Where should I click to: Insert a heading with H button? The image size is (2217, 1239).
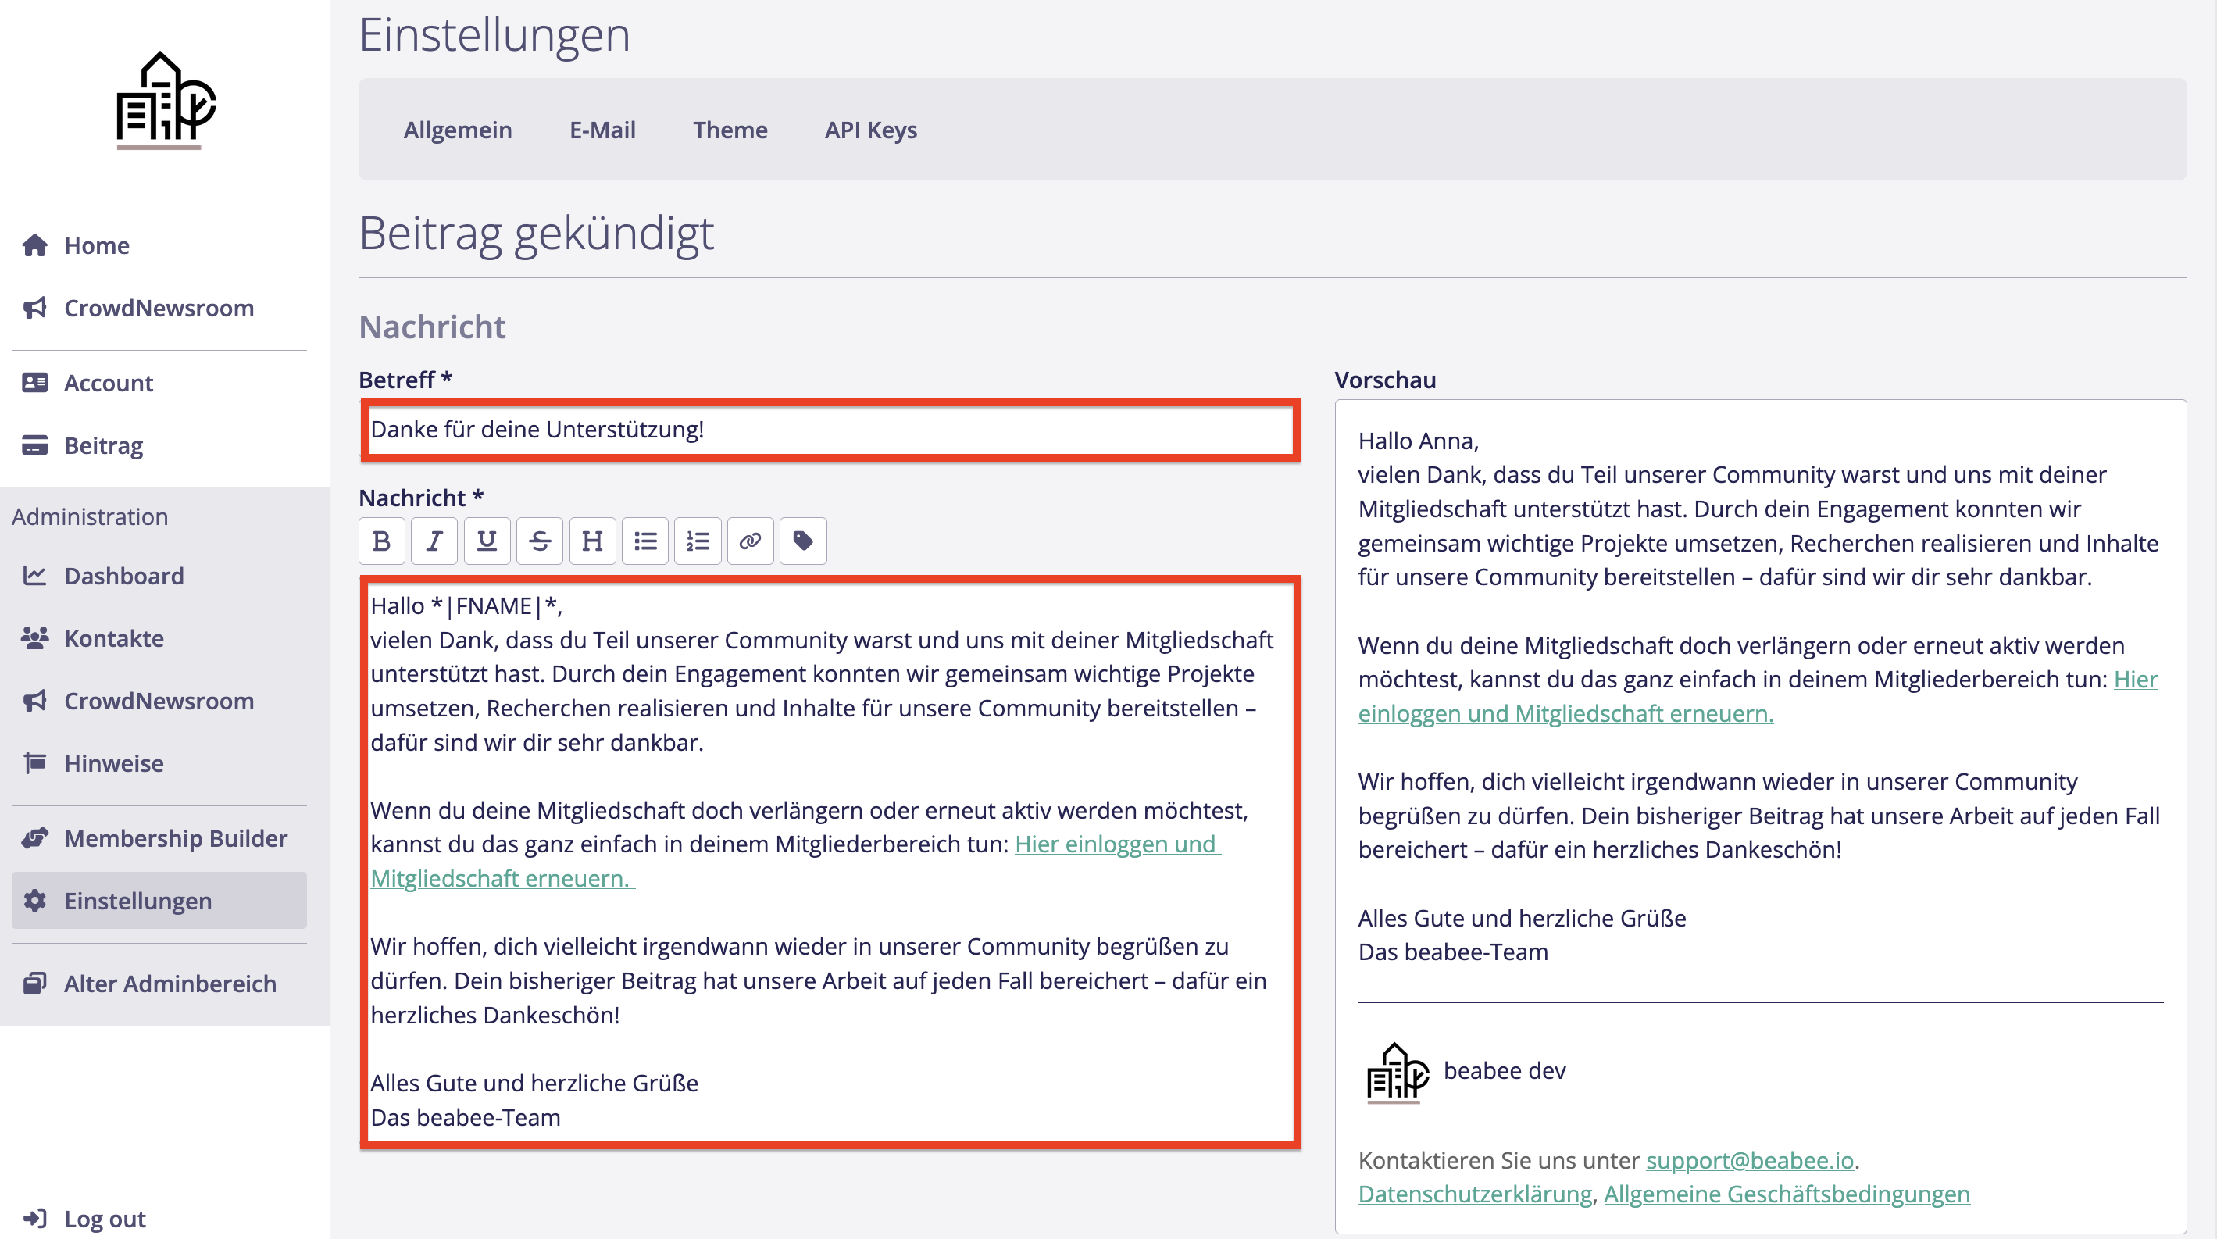tap(592, 541)
